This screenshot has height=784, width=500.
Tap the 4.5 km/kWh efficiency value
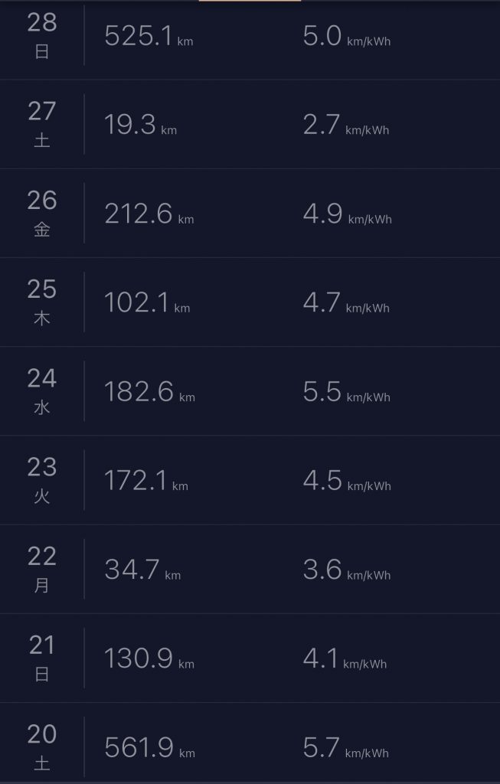347,481
